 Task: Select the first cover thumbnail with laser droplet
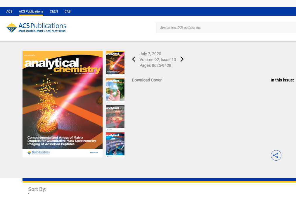click(115, 63)
